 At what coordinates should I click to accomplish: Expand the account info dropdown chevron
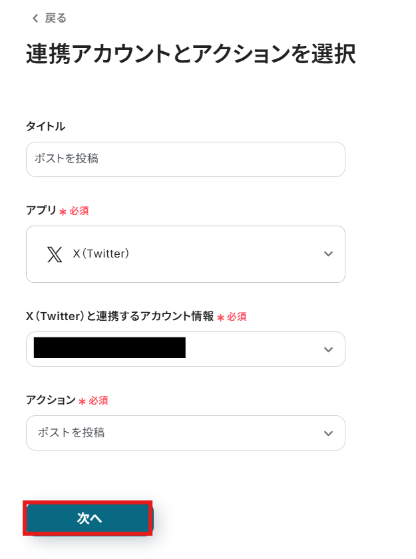tap(327, 349)
